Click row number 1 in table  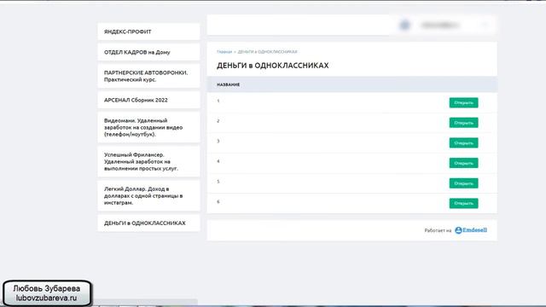(218, 101)
